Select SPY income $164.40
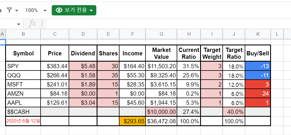 (132, 66)
